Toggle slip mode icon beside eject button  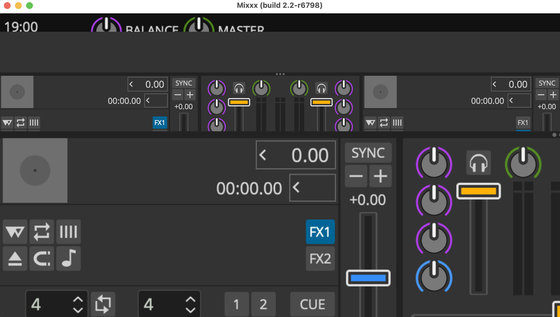(x=42, y=258)
